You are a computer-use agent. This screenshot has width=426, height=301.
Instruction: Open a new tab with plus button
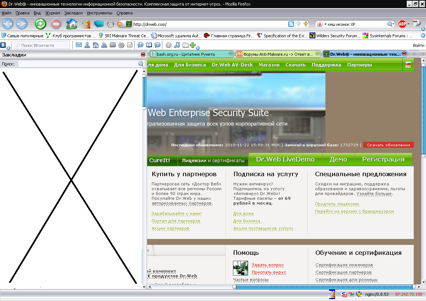point(414,54)
